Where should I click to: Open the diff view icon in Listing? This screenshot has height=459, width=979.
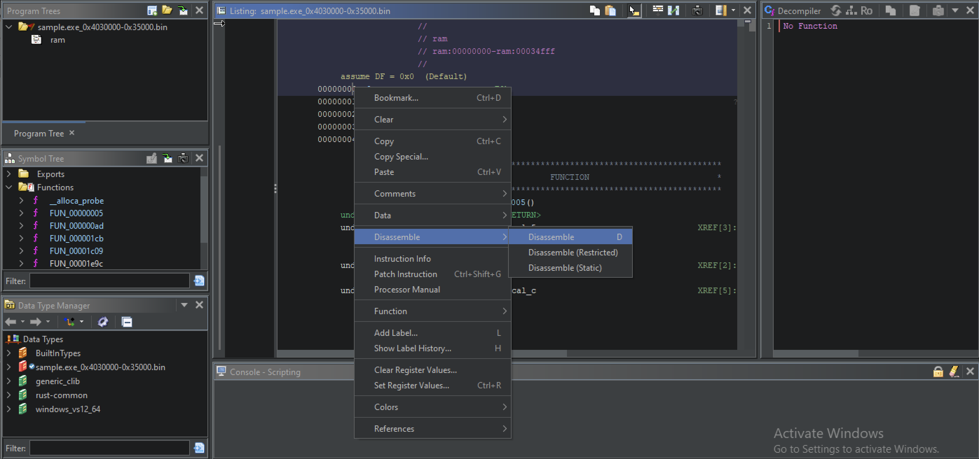673,10
